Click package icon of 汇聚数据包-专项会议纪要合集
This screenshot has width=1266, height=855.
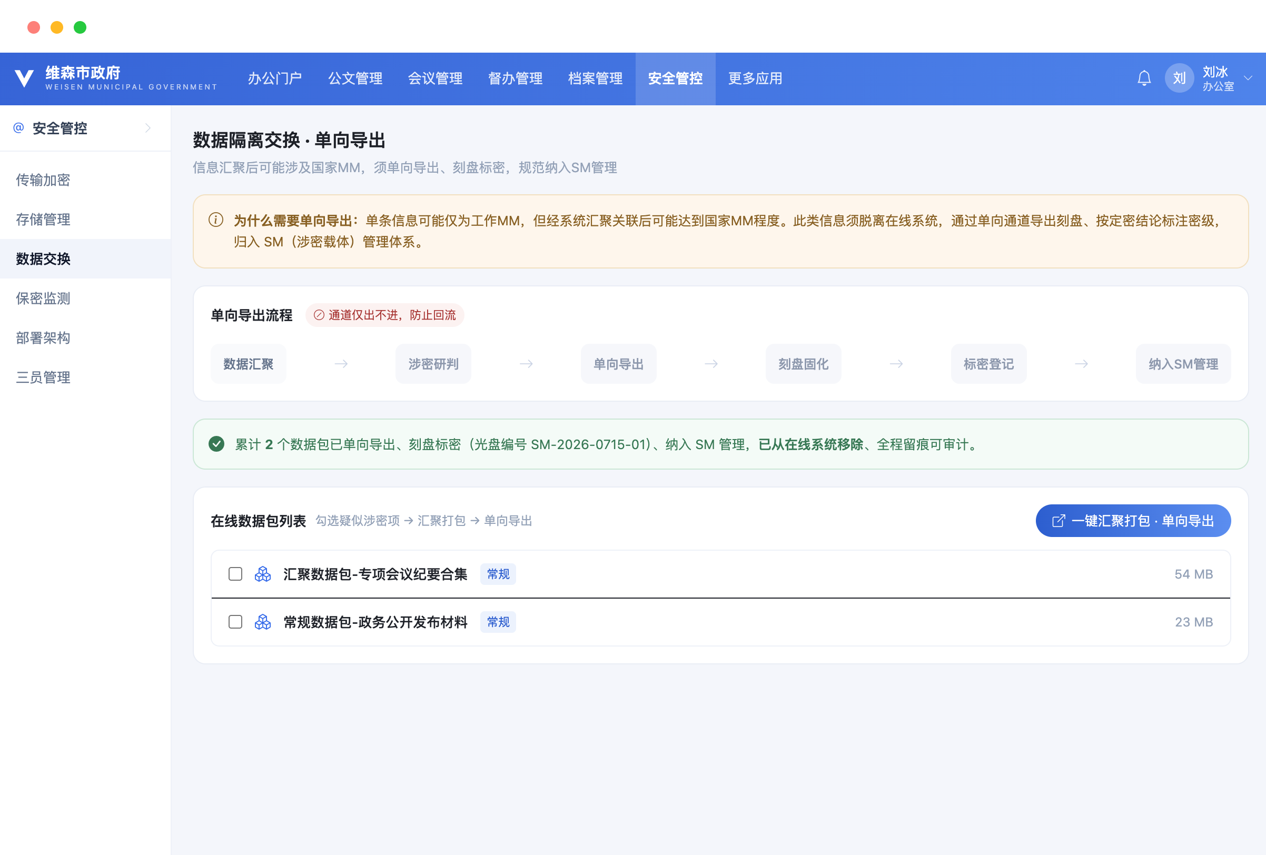263,574
